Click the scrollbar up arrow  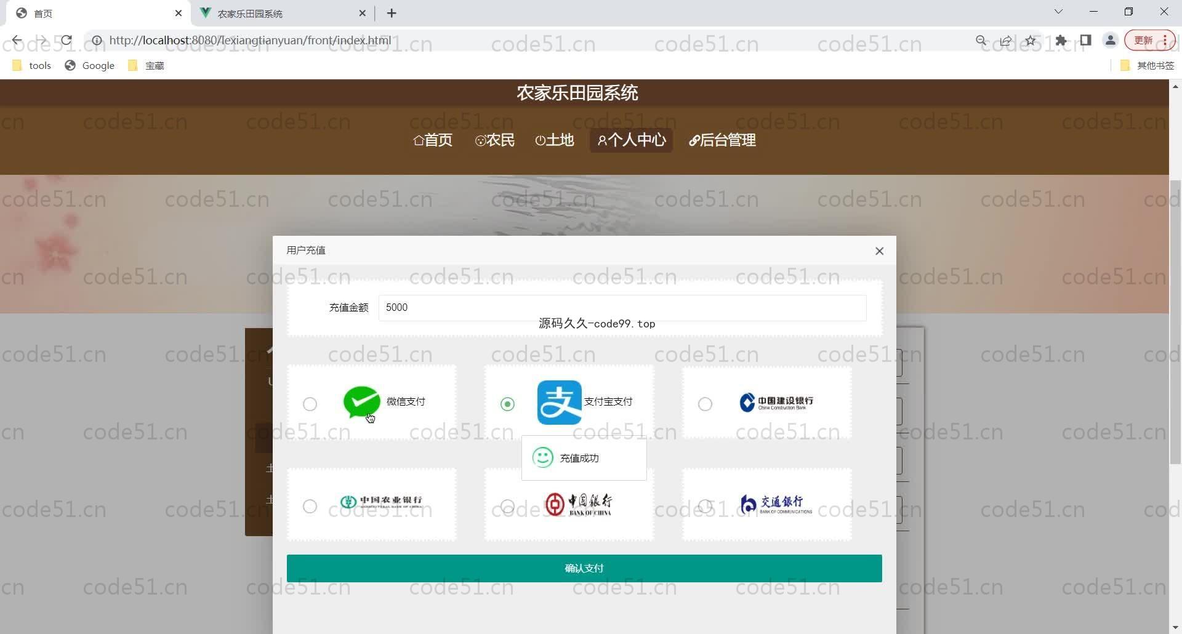coord(1175,86)
